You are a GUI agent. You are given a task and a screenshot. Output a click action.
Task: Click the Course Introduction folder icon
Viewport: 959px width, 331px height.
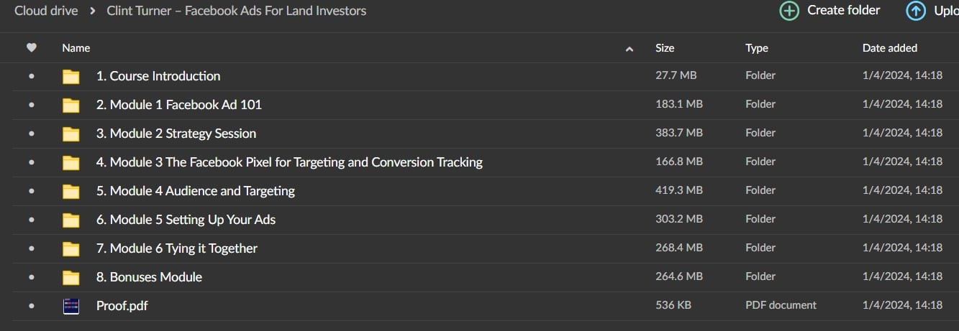(71, 77)
